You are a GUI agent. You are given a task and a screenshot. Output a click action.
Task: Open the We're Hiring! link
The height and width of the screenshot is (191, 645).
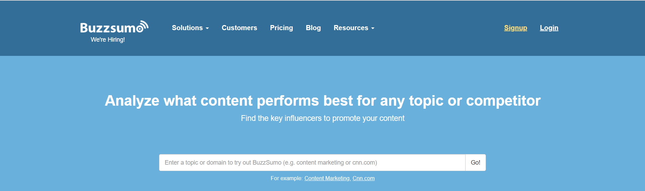coord(108,40)
